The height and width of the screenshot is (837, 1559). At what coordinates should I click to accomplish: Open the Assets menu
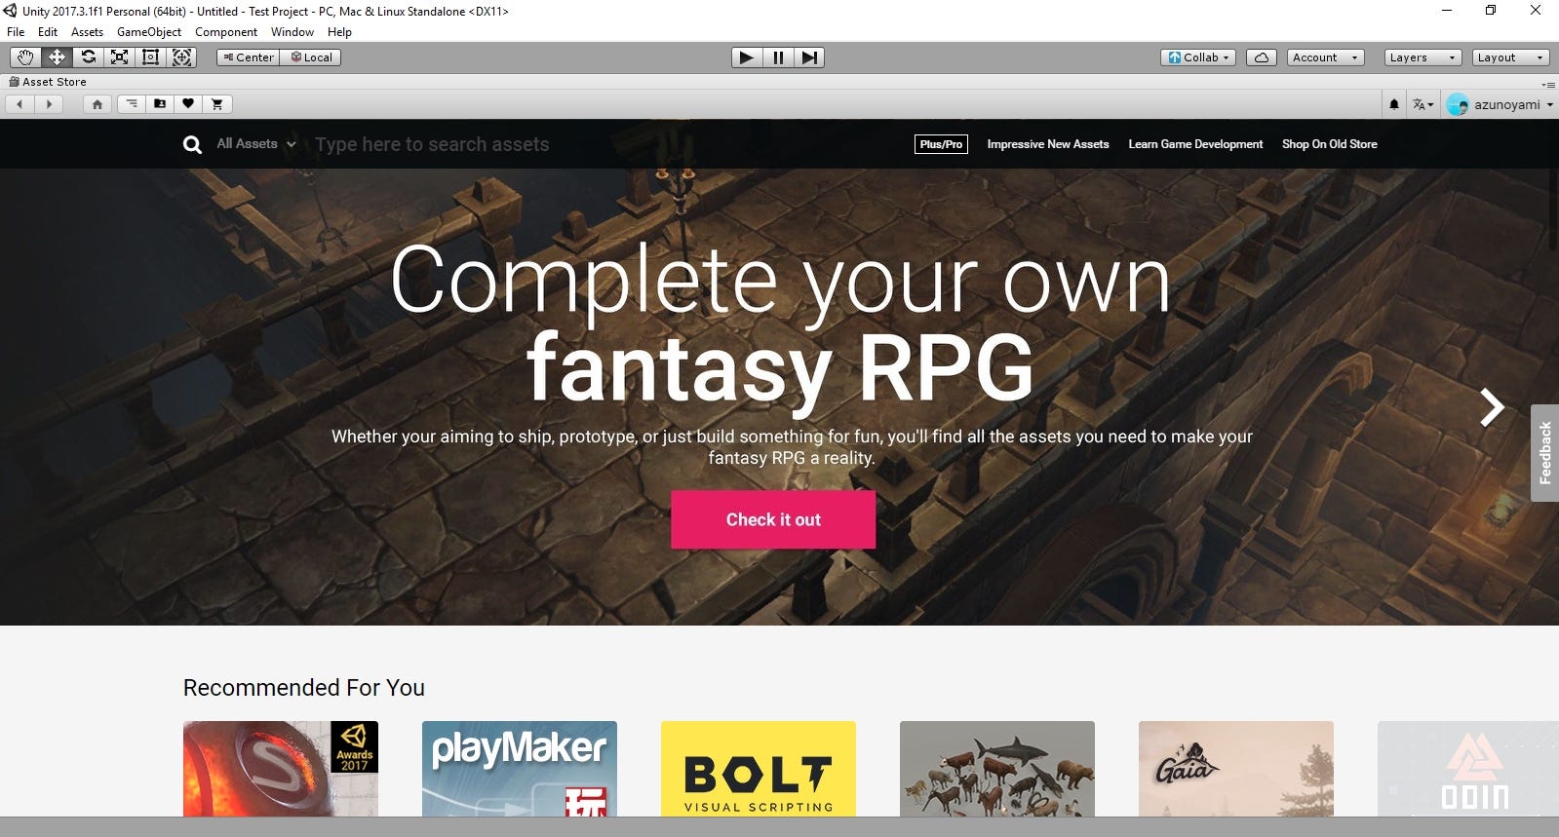click(x=87, y=31)
